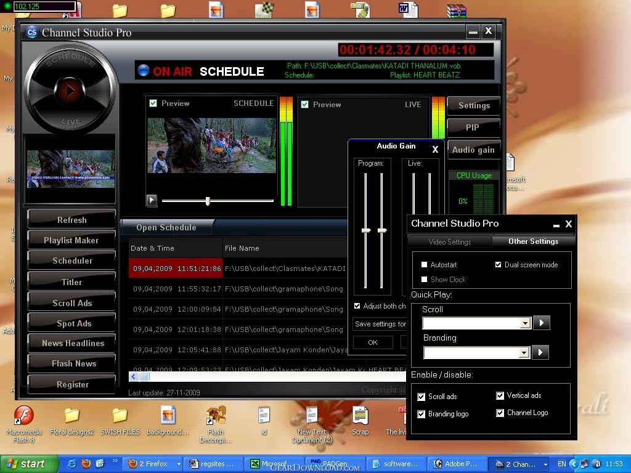Click the EN language indicator in the tray

tap(561, 464)
